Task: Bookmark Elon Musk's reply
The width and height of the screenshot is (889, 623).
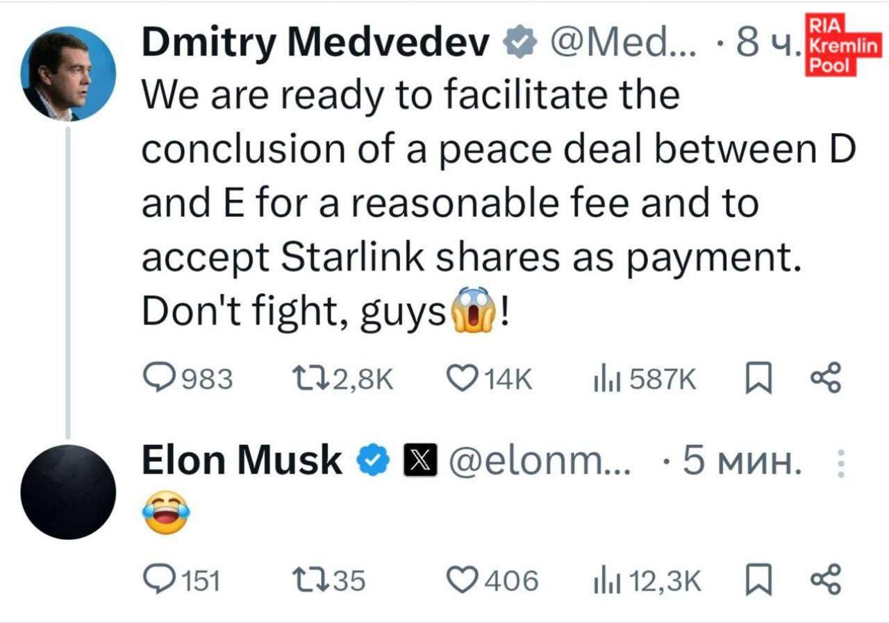Action: (x=758, y=579)
